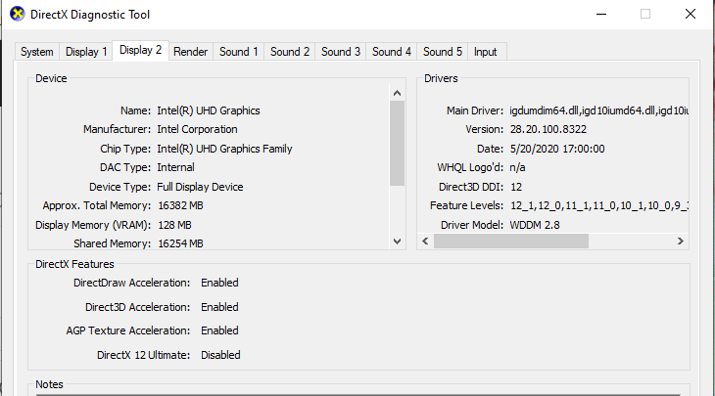The image size is (715, 396).
Task: Click the Direct3D DDI value '12'
Action: [516, 187]
